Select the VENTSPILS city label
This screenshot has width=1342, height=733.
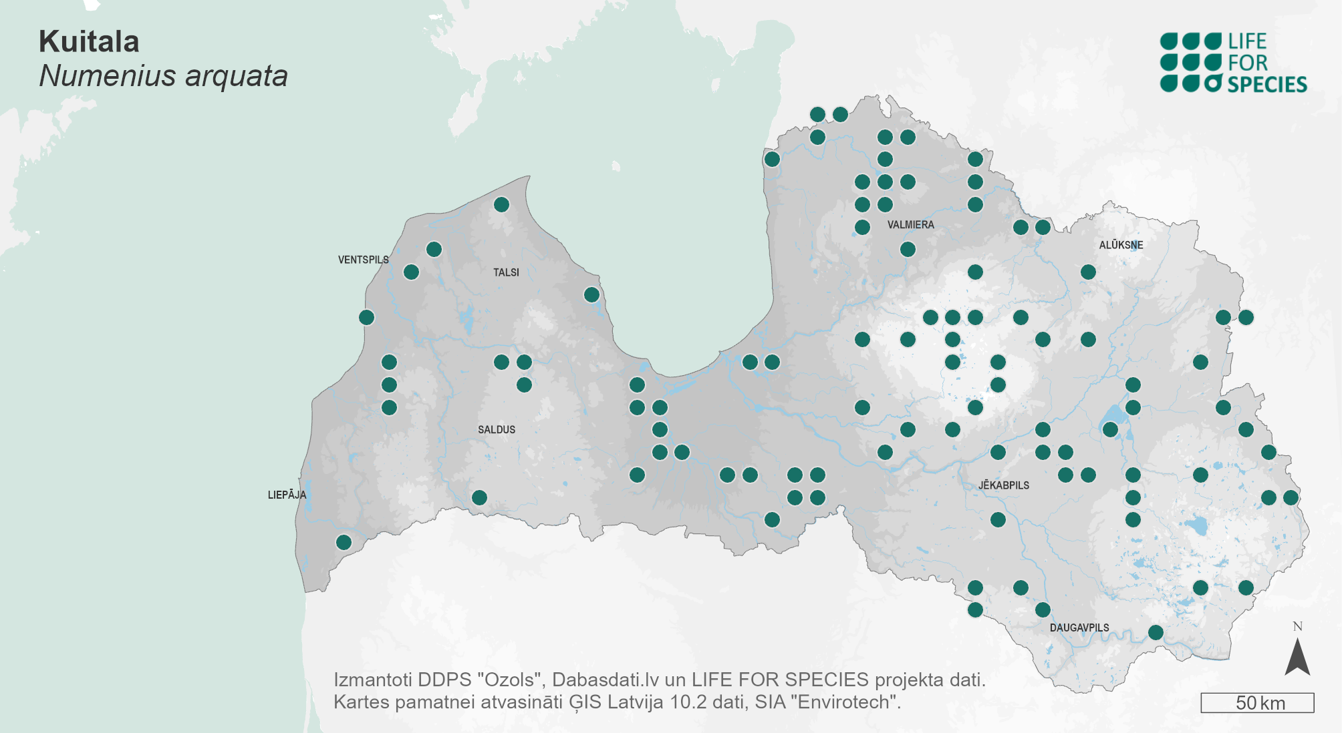[x=363, y=260]
